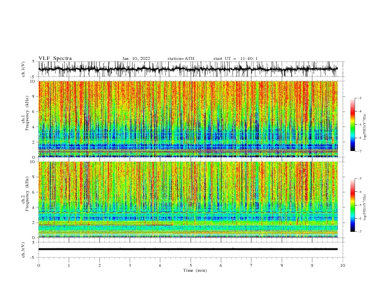Viewport: 386px width, 298px height.
Task: Click the log(PSD) label of the ch.1 color bar
Action: [365, 127]
